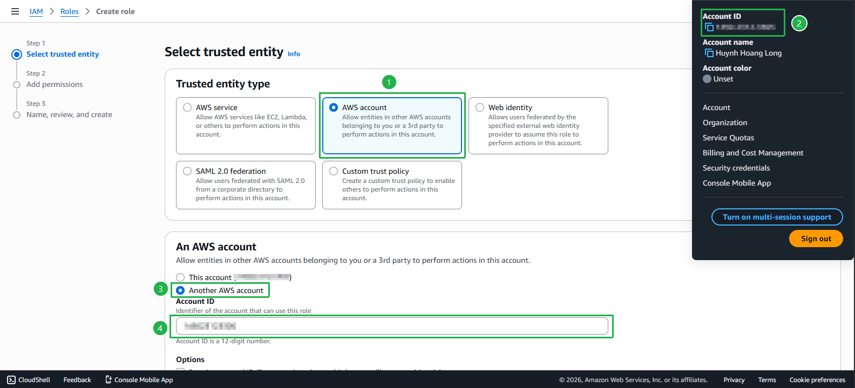Open Security credentials menu entry

tap(736, 168)
